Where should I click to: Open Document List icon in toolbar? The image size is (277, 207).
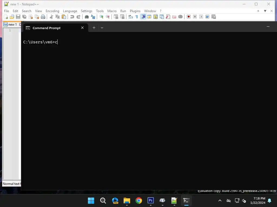click(x=162, y=17)
